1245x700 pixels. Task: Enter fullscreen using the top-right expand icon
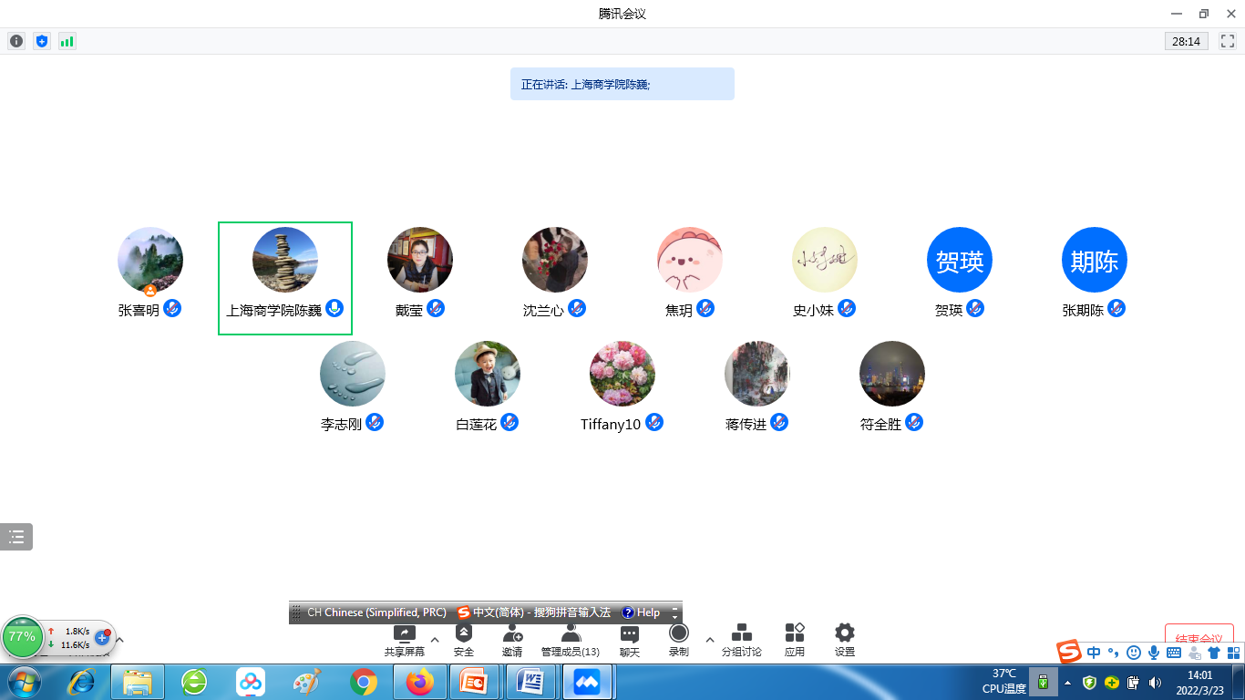(1225, 41)
